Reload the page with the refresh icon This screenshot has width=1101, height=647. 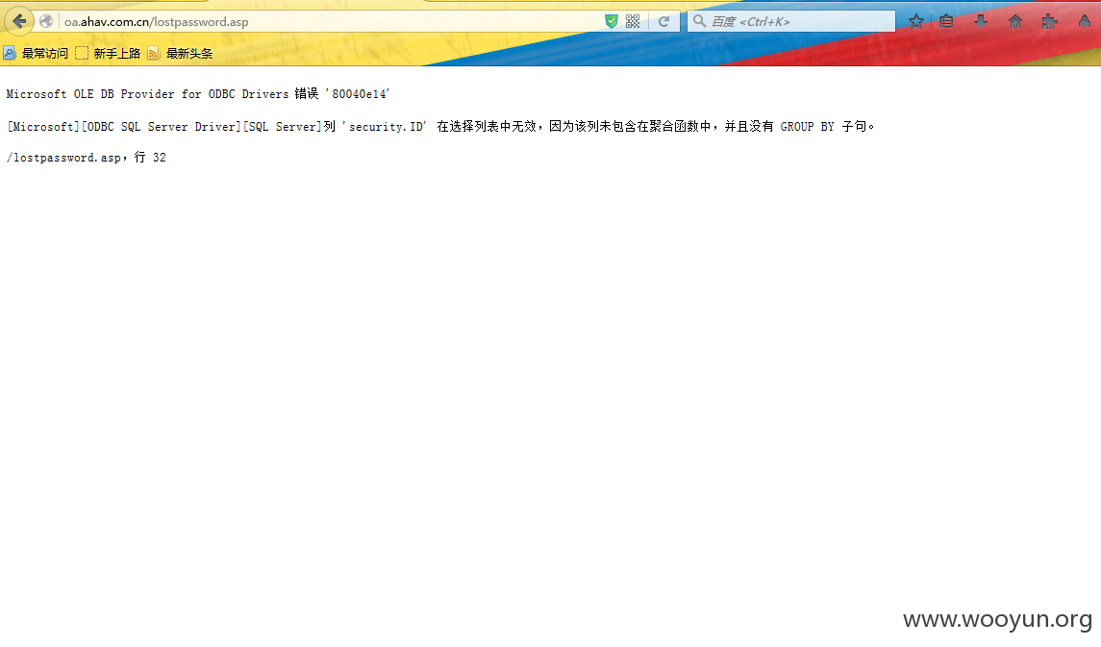663,22
